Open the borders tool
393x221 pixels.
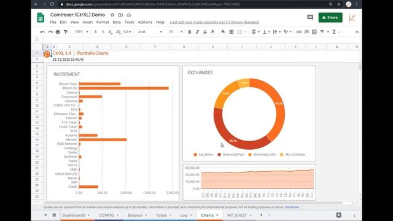click(x=232, y=32)
